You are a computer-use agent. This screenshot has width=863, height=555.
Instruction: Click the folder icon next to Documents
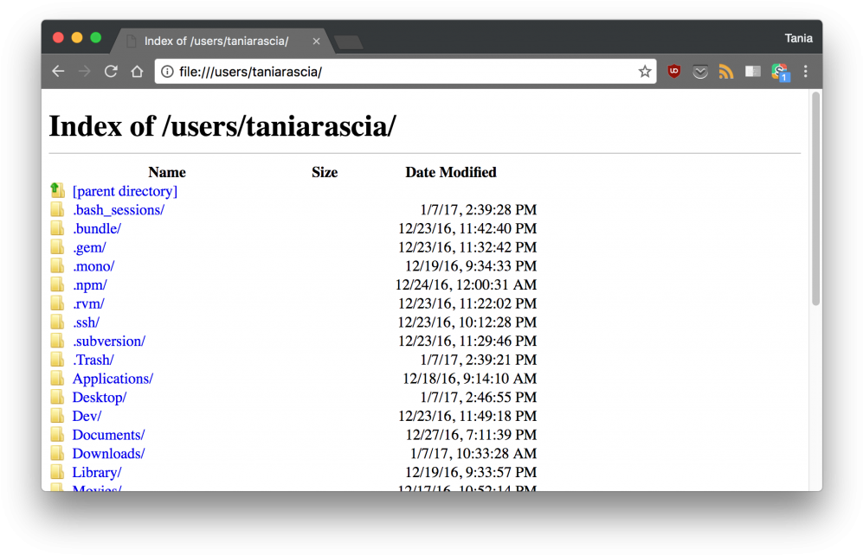pos(57,434)
